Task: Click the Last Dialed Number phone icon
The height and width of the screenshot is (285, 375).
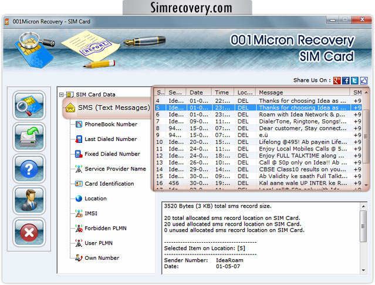Action: pos(79,139)
